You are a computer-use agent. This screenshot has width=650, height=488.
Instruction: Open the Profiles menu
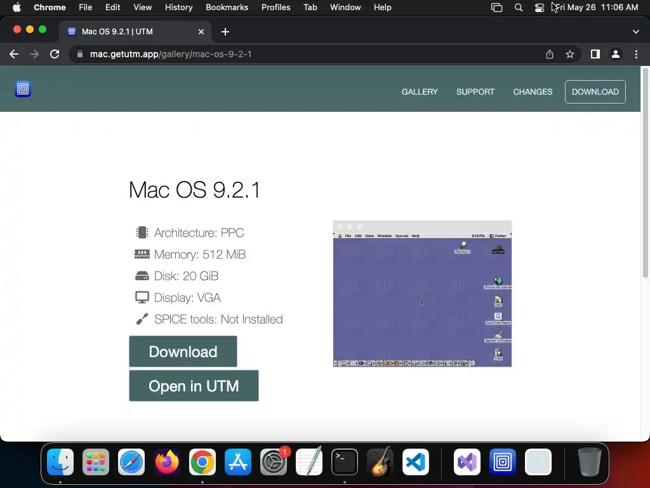275,8
